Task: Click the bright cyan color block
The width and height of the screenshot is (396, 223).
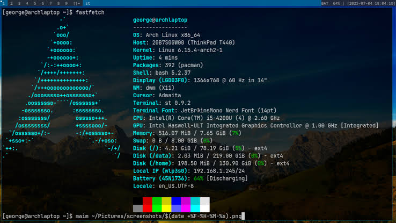Action: point(195,208)
